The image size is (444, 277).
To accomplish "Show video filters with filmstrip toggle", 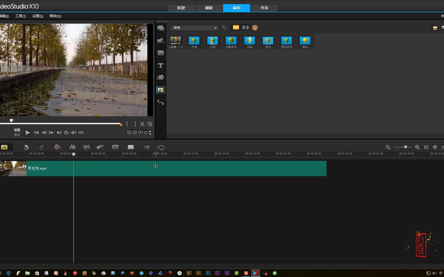I will tap(236, 27).
